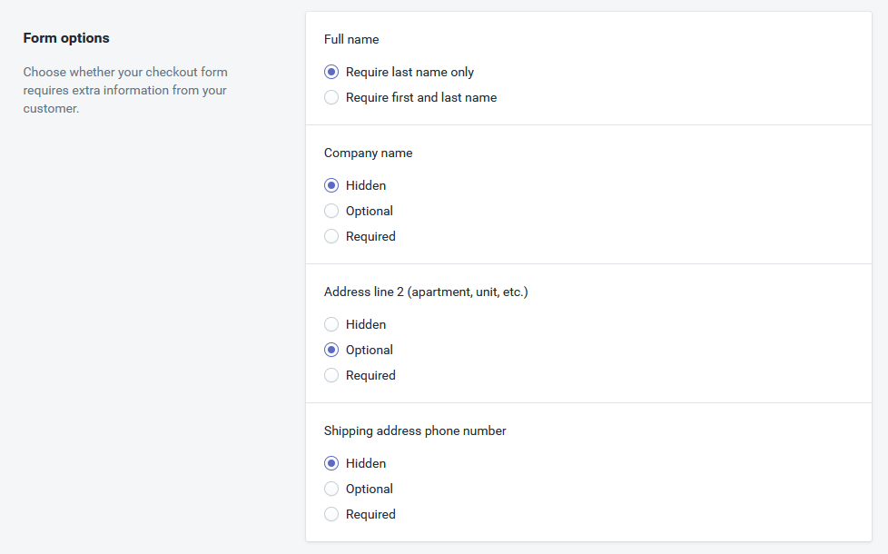Click the Full name section label
The height and width of the screenshot is (554, 888).
(x=351, y=39)
